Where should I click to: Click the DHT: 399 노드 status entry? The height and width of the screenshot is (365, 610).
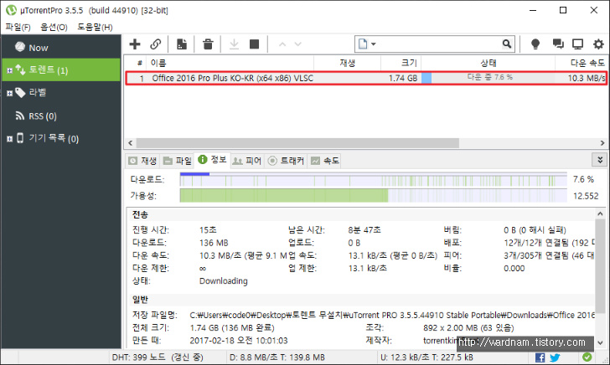point(158,357)
